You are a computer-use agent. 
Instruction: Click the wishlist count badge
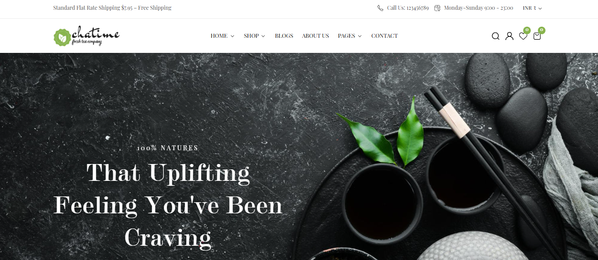(527, 30)
